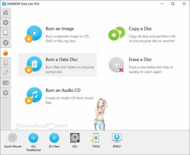Open the pencil image editor sidebar icon
Viewport: 190px width, 155px height.
pyautogui.click(x=6, y=43)
